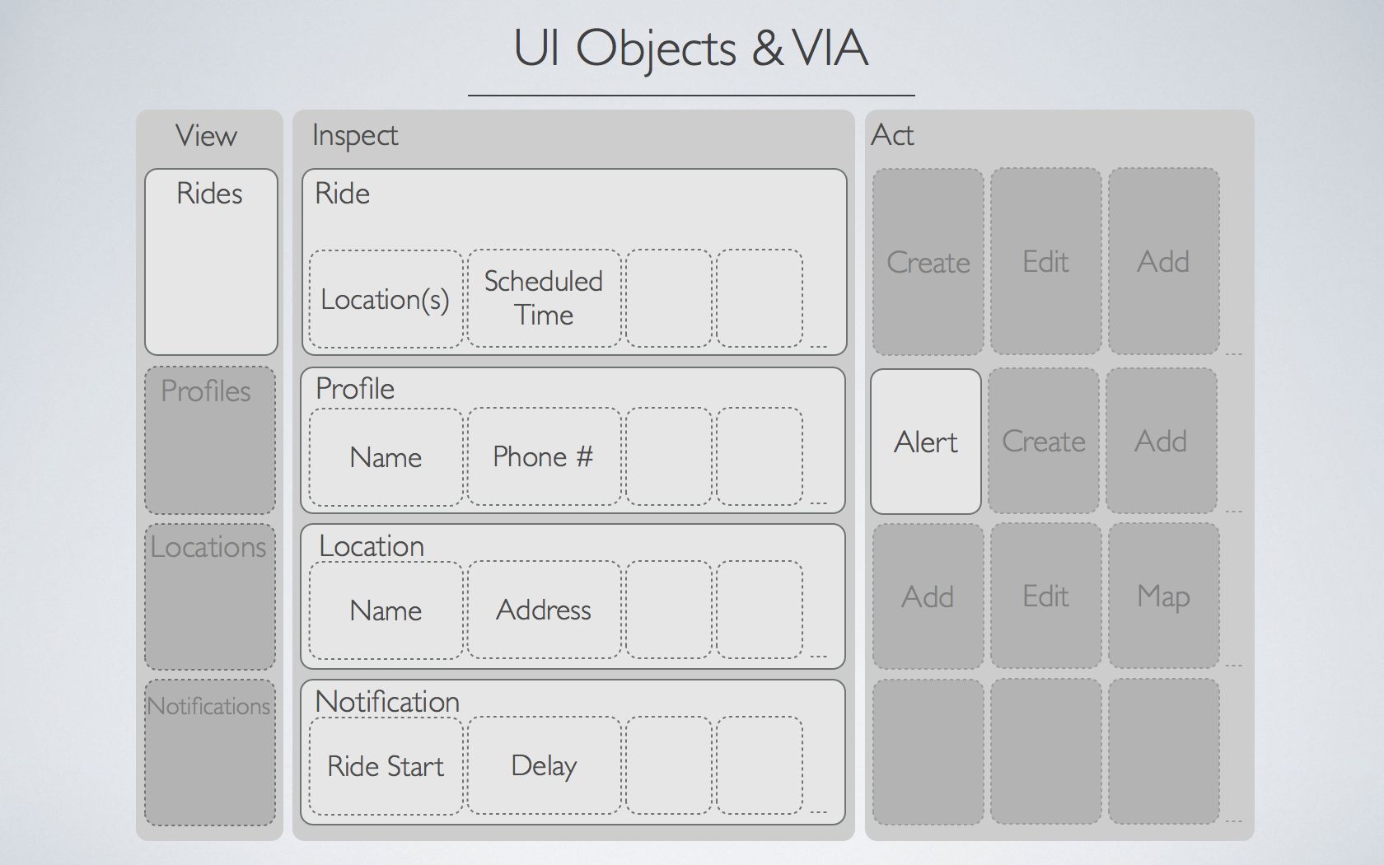
Task: Click Add in the Ride action row
Action: (x=1163, y=262)
